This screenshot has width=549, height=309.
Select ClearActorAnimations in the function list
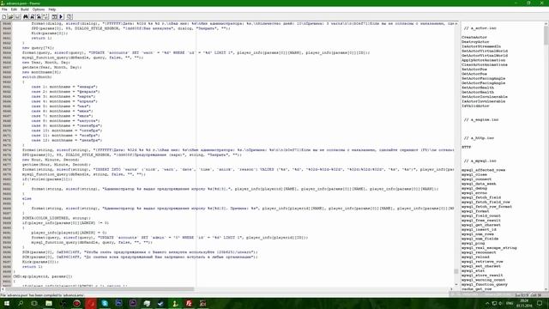484,65
